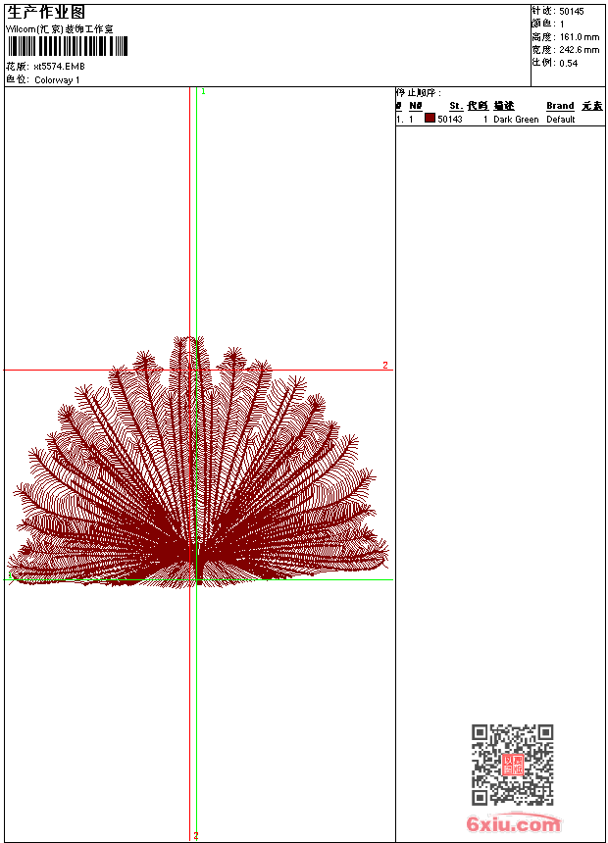
Task: Click the 元素 column header
Action: [x=592, y=106]
